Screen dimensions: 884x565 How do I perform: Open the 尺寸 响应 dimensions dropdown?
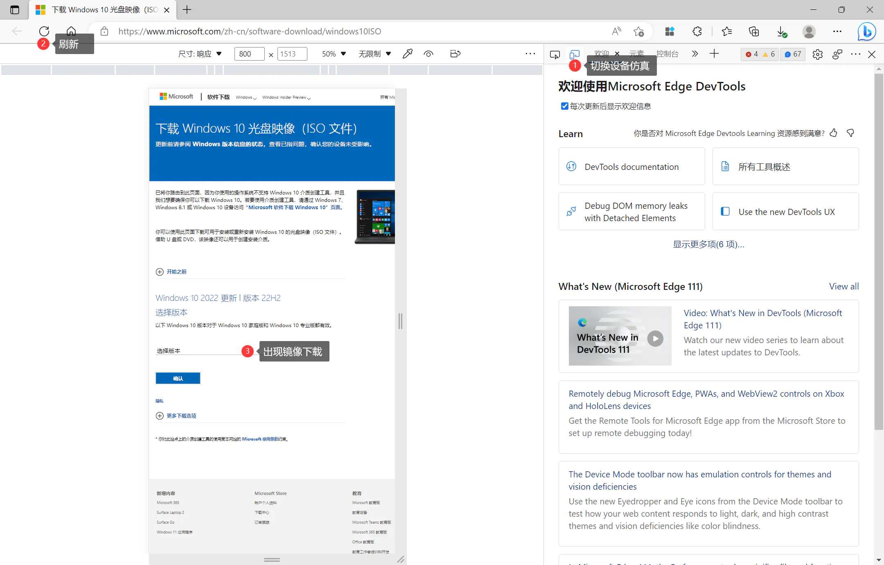[x=200, y=54]
